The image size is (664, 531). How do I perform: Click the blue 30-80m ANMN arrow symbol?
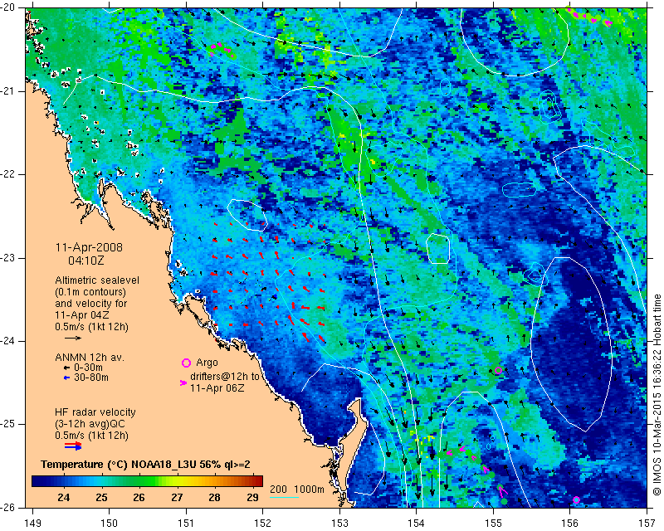66,378
